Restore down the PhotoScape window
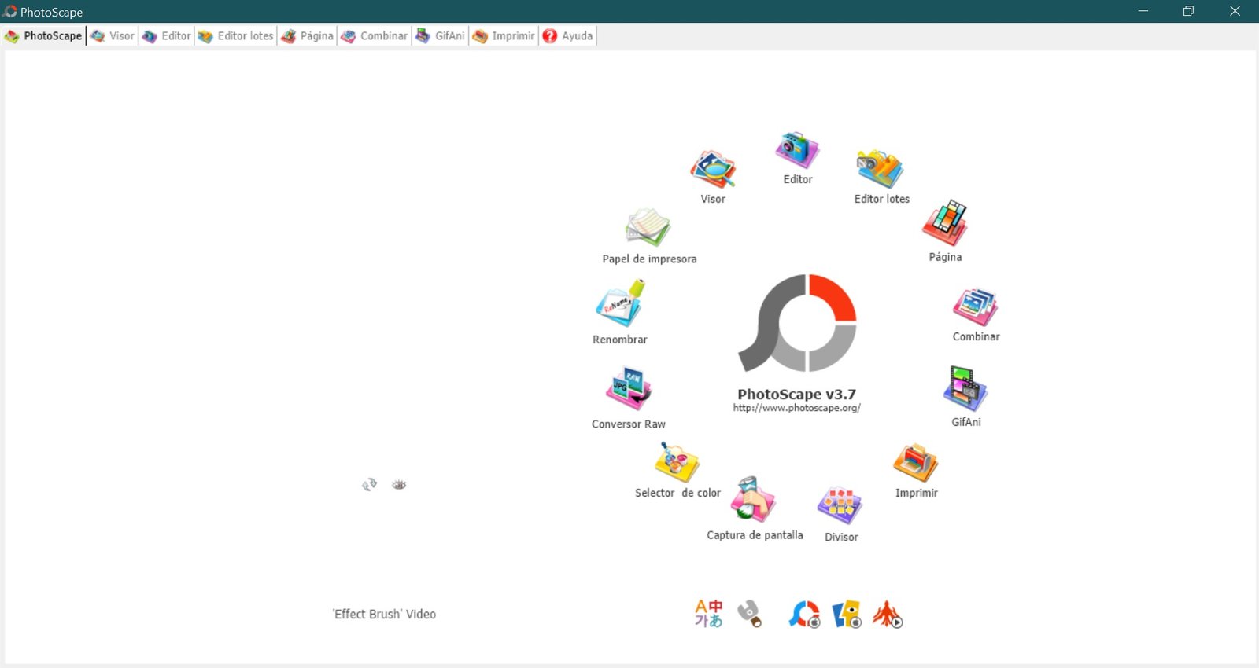This screenshot has width=1259, height=668. tap(1189, 11)
